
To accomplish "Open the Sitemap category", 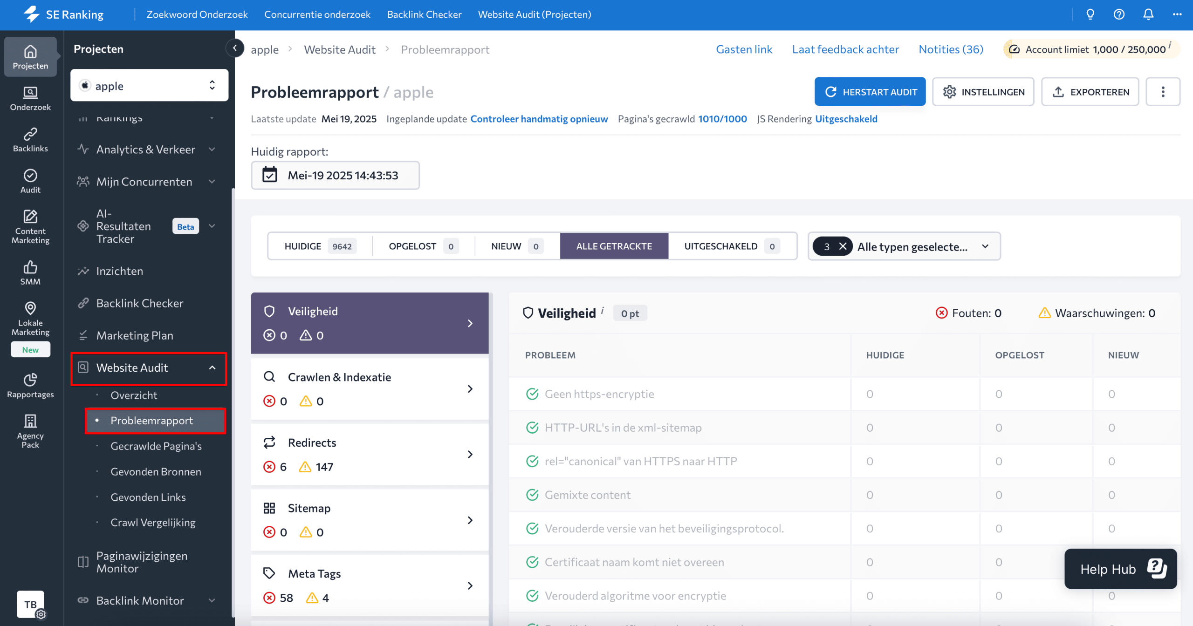I will (370, 520).
